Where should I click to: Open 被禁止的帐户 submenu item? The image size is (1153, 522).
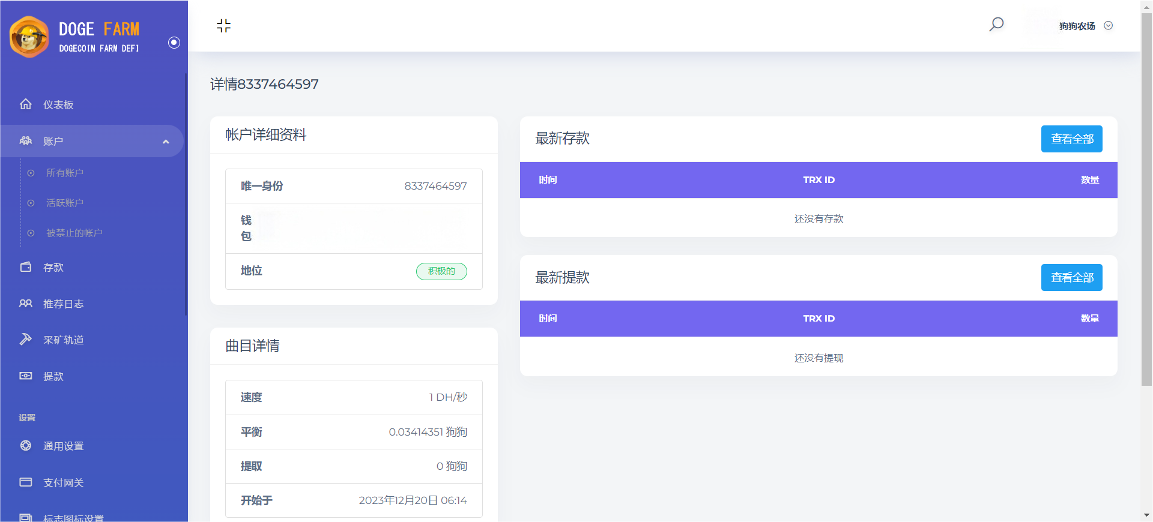pos(74,233)
